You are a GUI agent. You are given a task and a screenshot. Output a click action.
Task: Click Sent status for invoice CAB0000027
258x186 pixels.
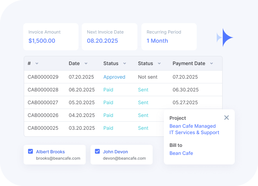tap(143, 103)
